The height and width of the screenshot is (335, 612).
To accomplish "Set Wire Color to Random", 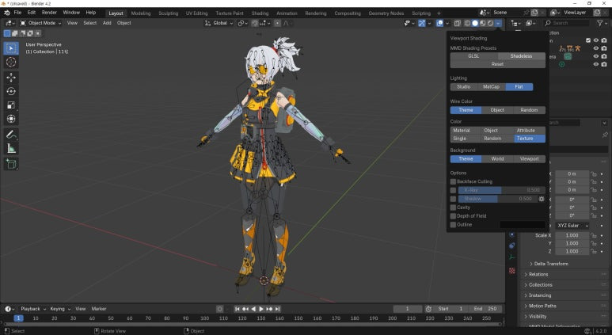I will pos(529,110).
